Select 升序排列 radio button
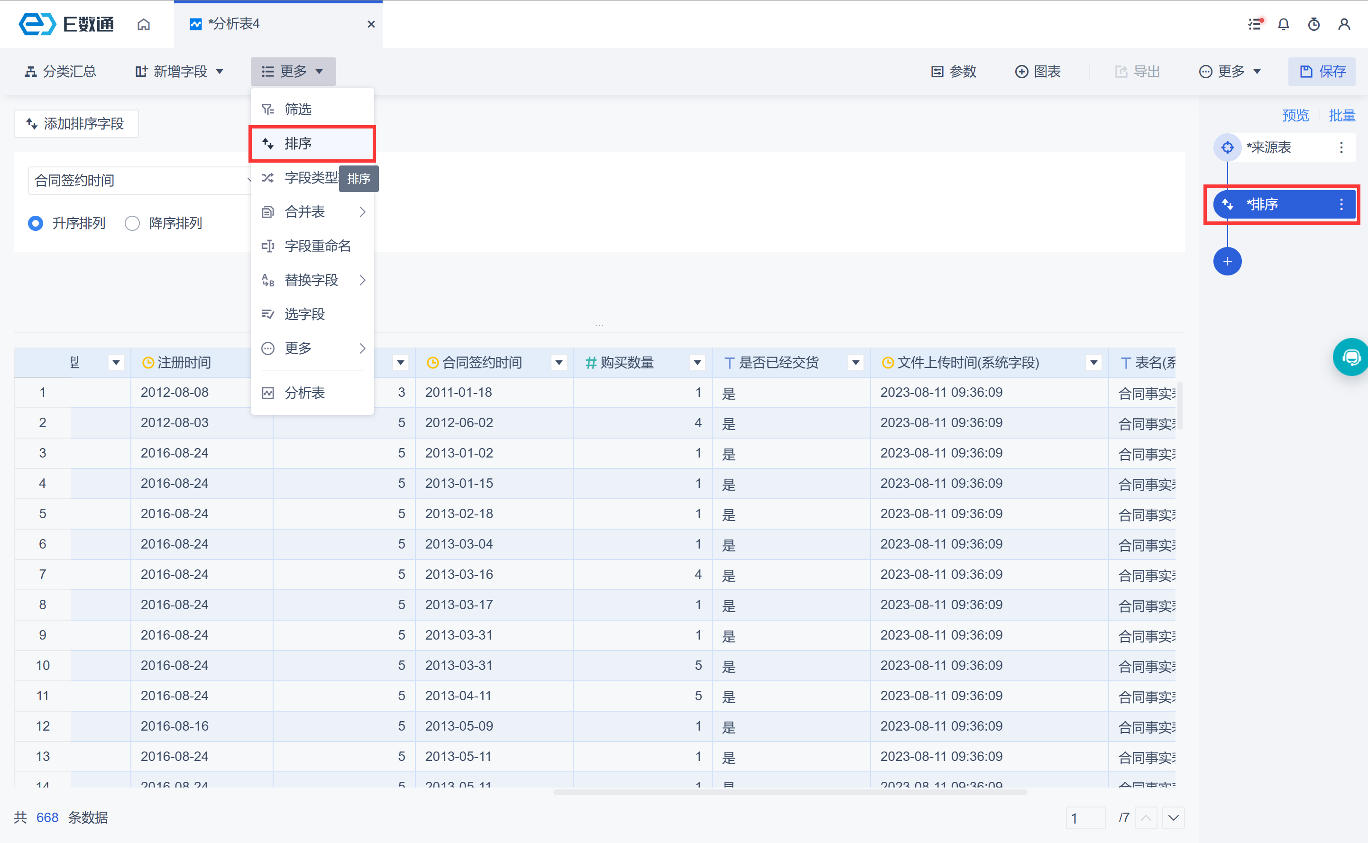Screen dimensions: 1368x843 pos(35,223)
